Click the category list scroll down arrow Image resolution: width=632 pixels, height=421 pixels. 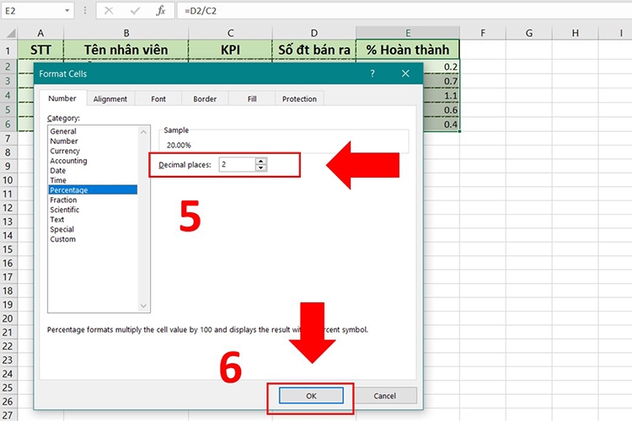pyautogui.click(x=143, y=306)
